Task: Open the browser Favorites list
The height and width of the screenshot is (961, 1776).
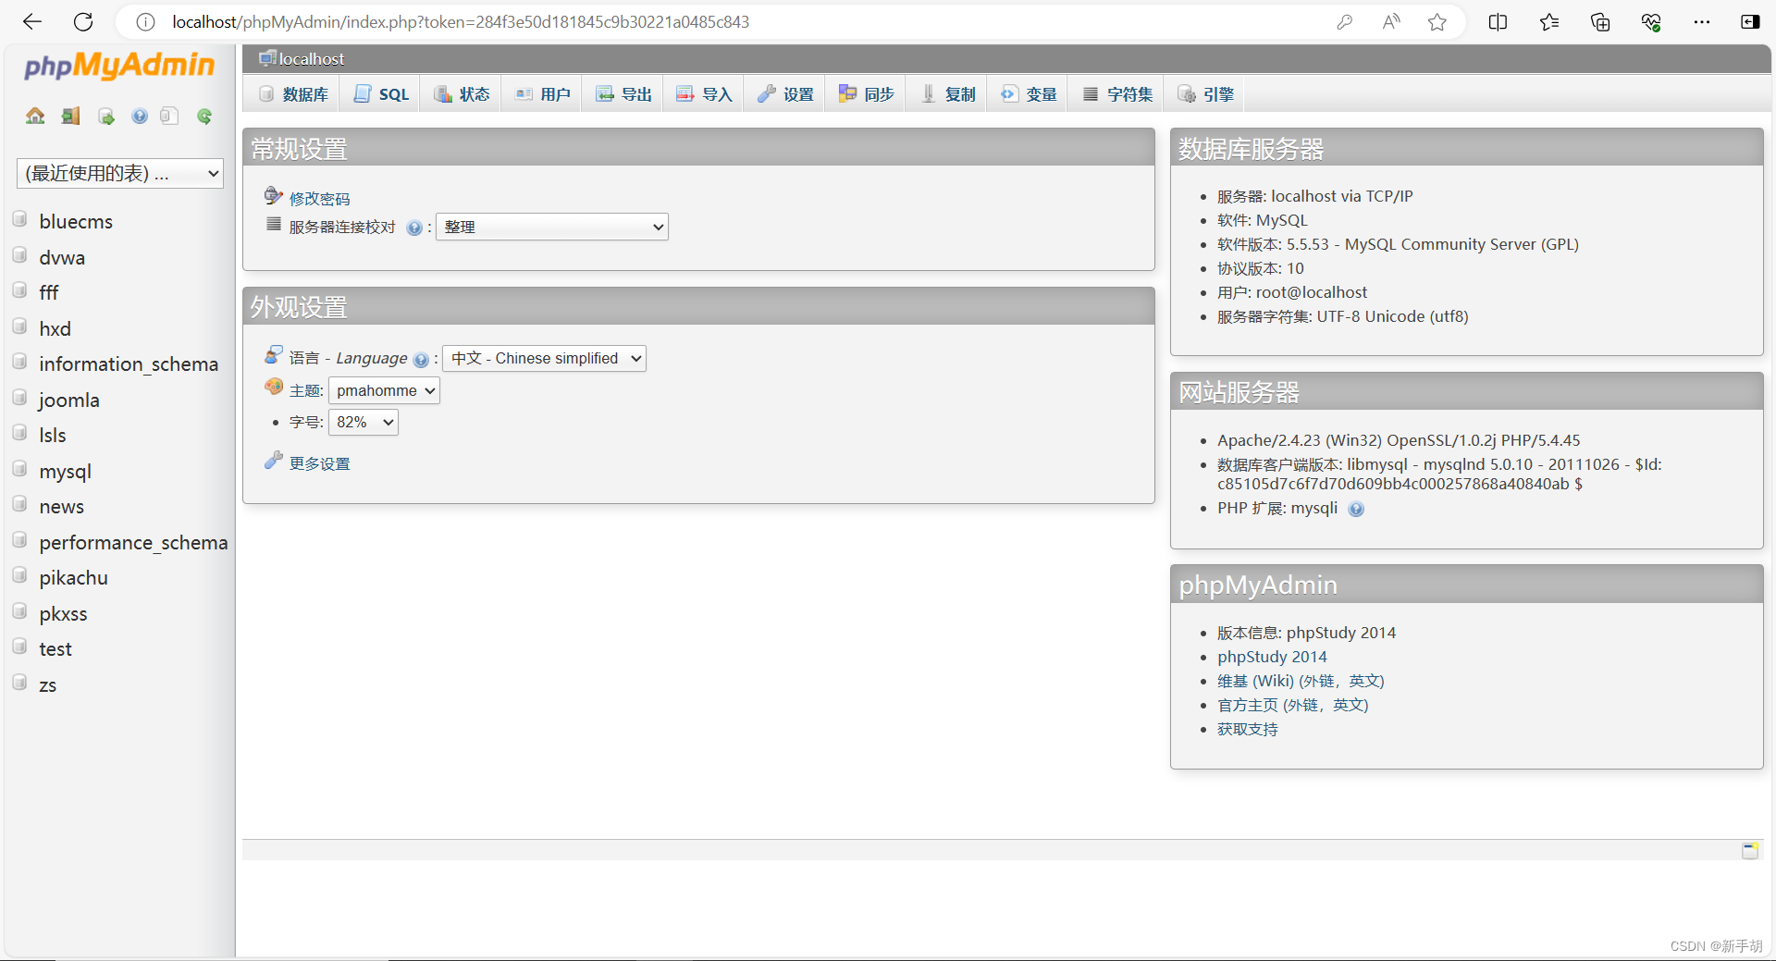Action: point(1549,21)
